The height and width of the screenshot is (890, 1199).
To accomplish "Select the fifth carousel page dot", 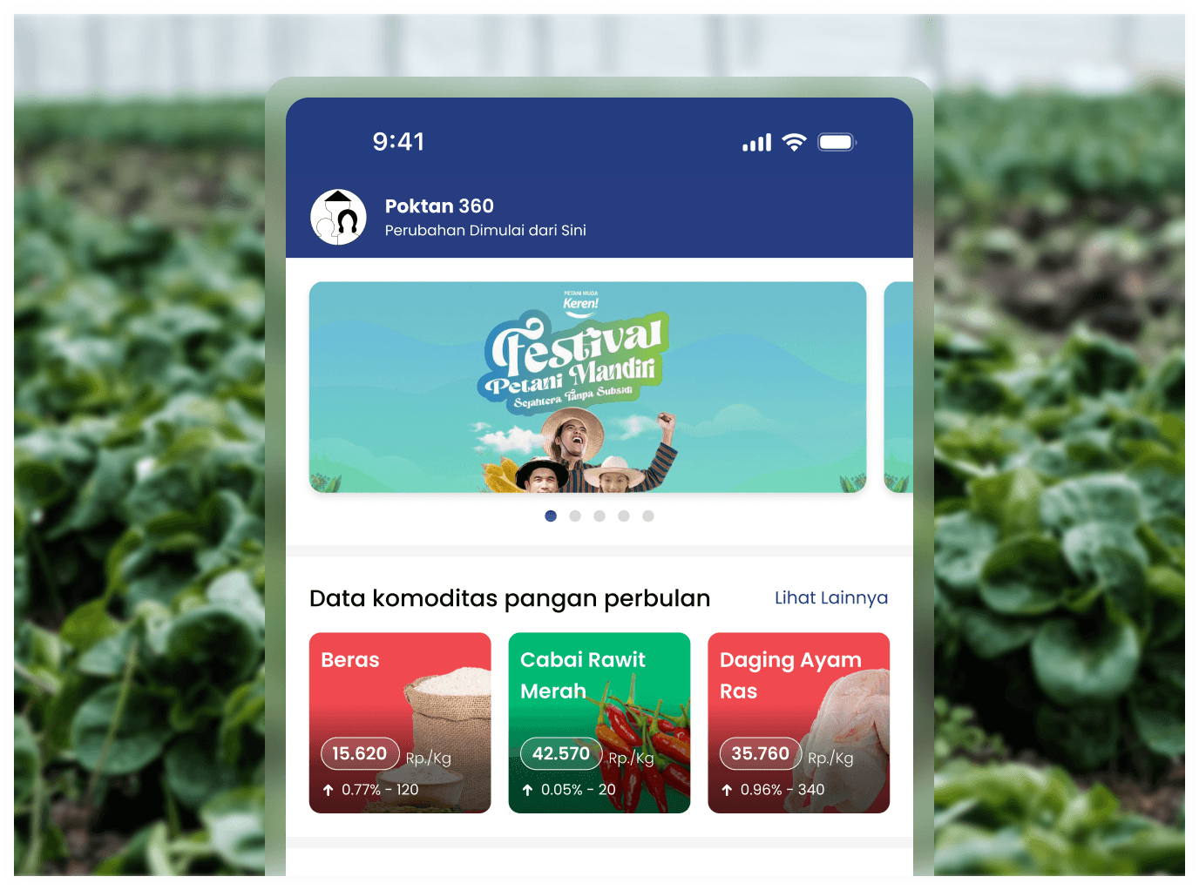I will click(648, 516).
